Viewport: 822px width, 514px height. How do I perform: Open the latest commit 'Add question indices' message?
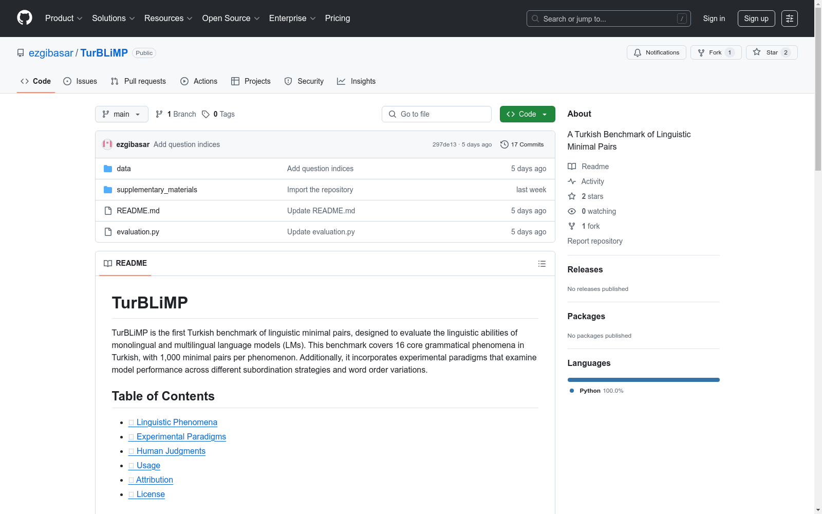[x=186, y=144]
